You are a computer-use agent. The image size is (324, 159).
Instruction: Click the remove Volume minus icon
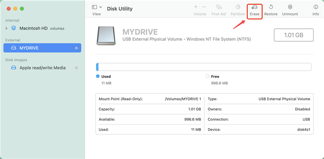[204, 7]
